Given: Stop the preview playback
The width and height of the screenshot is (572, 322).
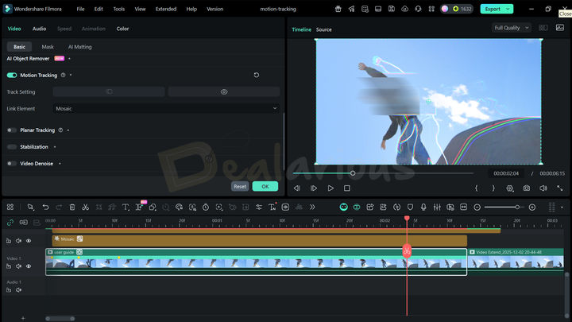Looking at the screenshot, I should coord(347,188).
